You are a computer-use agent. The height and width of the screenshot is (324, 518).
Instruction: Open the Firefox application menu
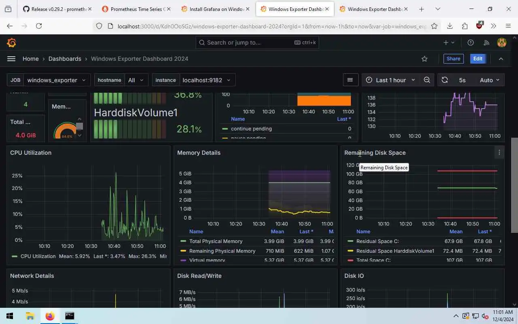tap(508, 26)
